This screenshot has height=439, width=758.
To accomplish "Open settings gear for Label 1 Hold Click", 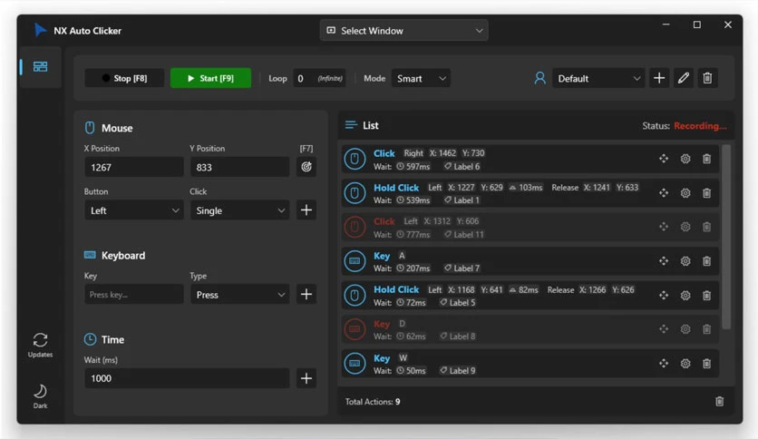I will click(x=685, y=193).
